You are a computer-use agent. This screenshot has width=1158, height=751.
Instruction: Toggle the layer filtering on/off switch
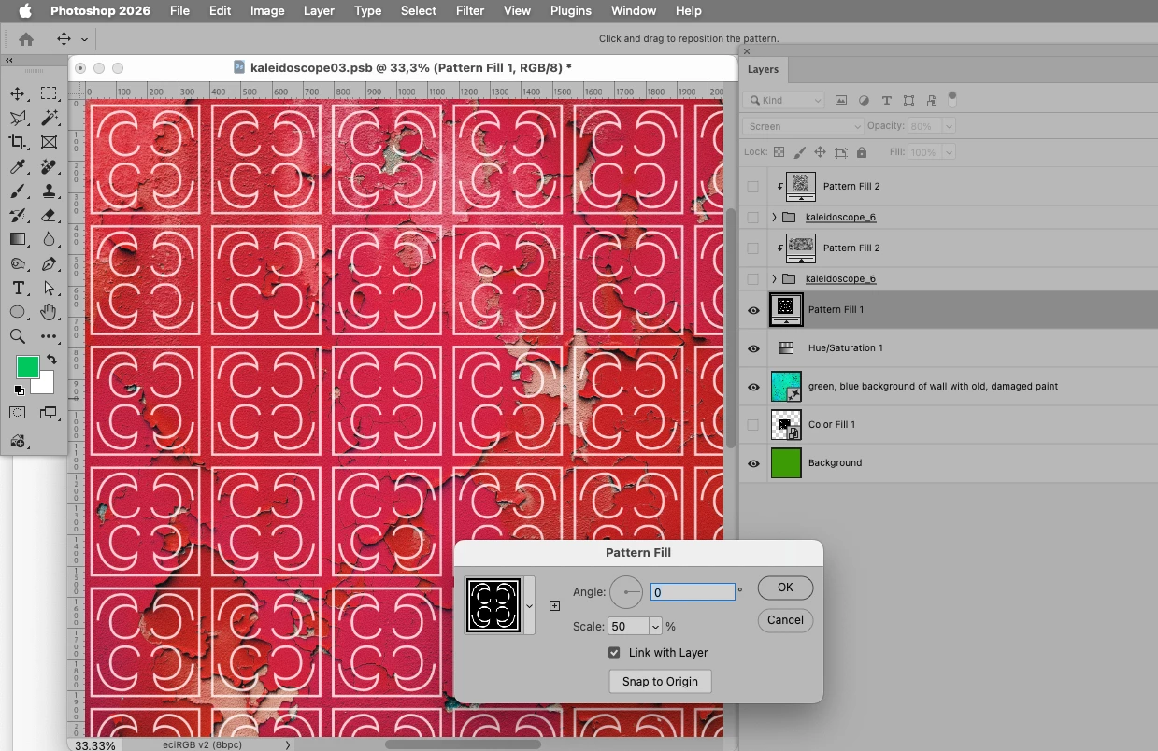952,99
